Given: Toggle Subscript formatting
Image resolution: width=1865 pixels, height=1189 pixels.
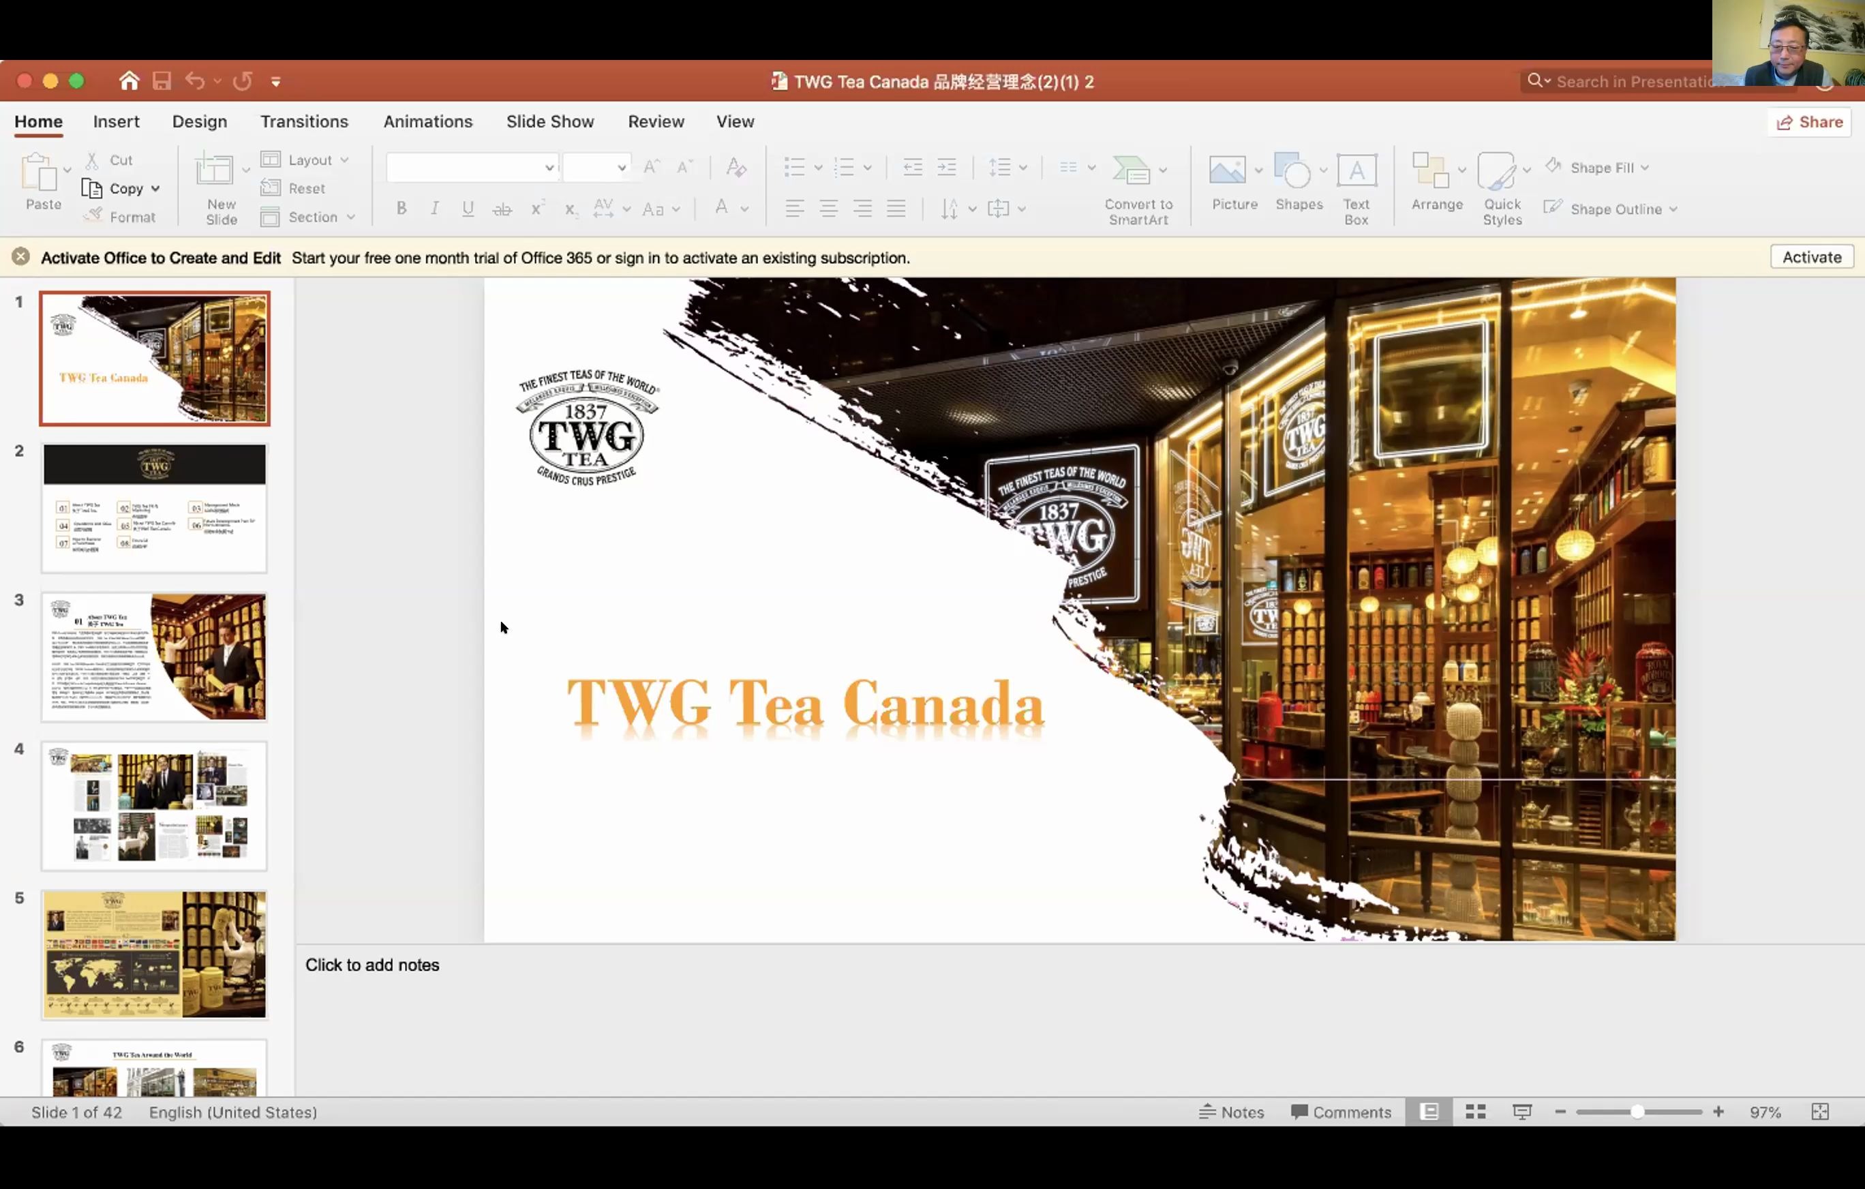Looking at the screenshot, I should tap(571, 209).
